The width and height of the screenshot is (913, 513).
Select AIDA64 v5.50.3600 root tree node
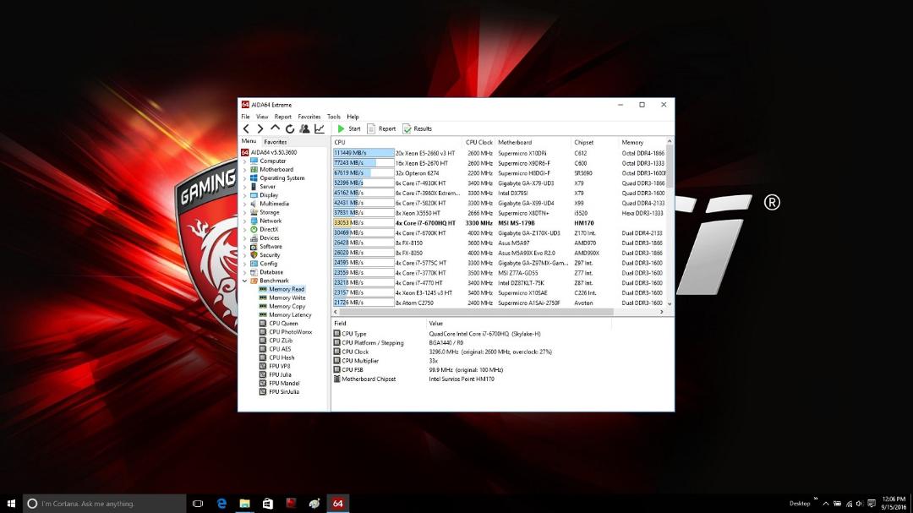click(269, 152)
